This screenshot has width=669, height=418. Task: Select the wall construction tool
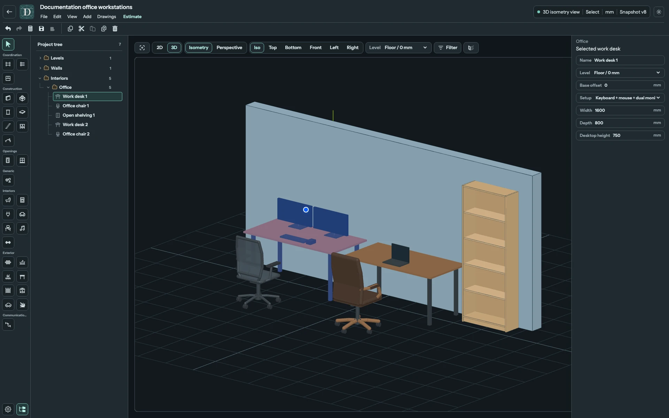pos(8,98)
